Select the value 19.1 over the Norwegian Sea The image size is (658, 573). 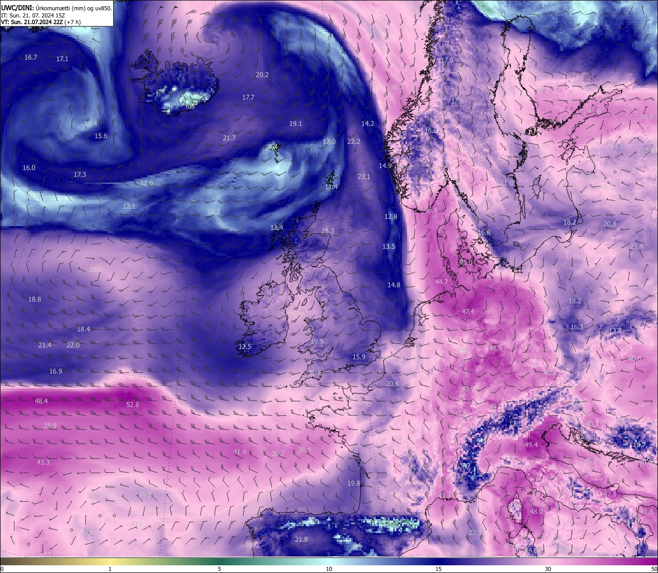click(296, 124)
